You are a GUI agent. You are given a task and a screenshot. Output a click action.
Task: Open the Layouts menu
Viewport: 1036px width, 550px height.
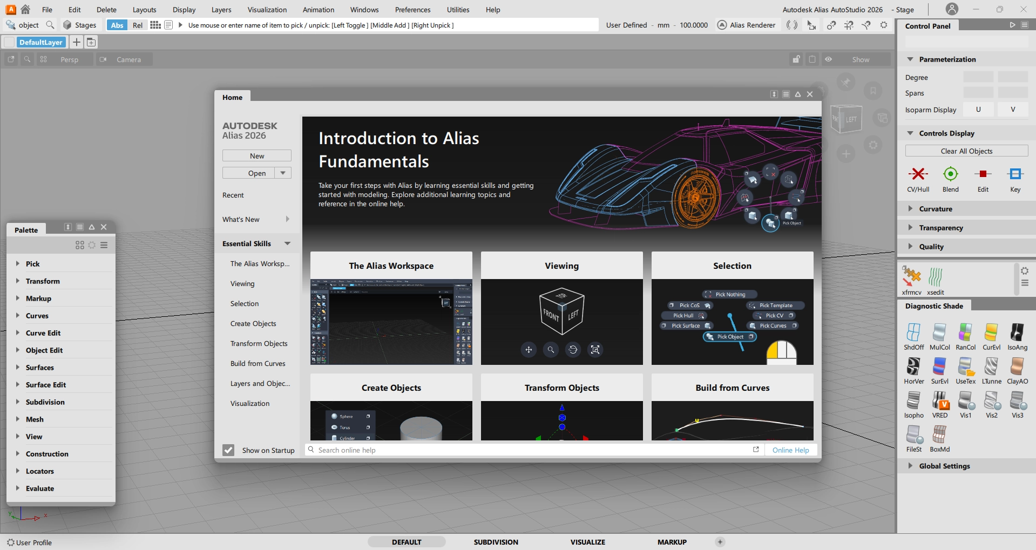click(x=144, y=10)
